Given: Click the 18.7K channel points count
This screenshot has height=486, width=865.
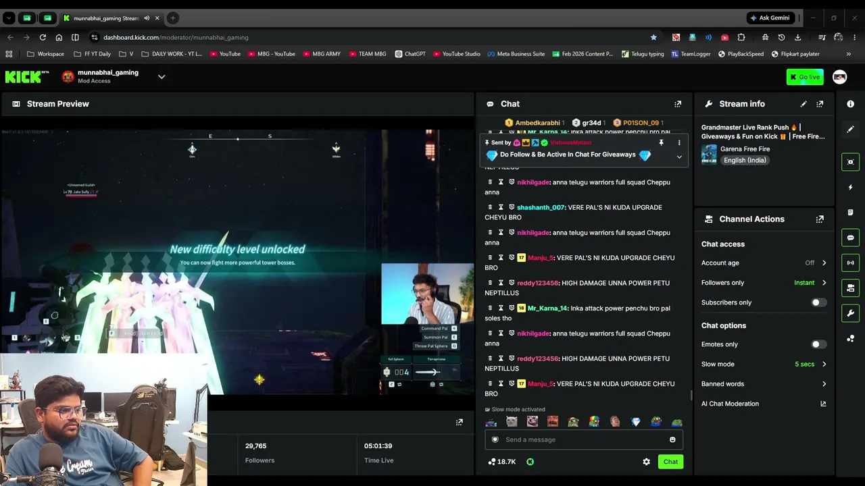Looking at the screenshot, I should click(x=502, y=462).
